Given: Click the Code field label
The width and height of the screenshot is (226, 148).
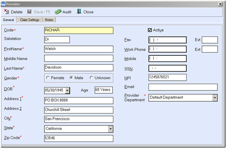Looking at the screenshot, I should (x=9, y=30).
